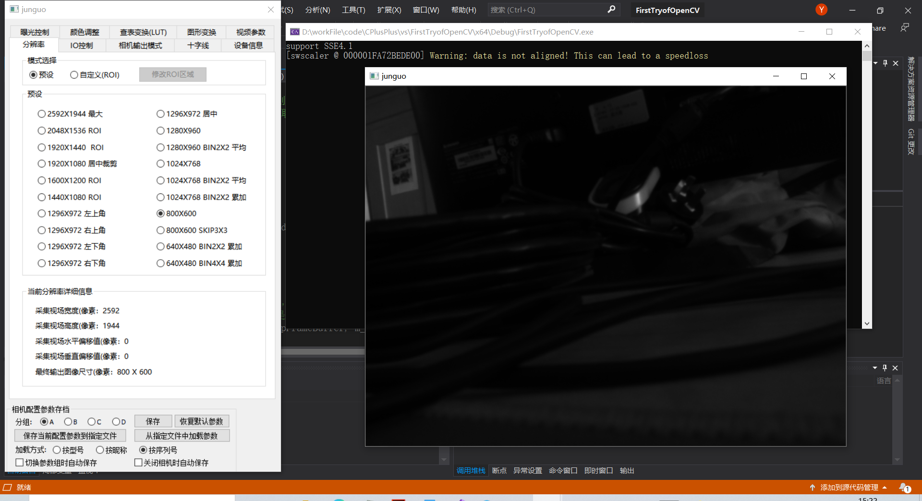The height and width of the screenshot is (501, 922).
Task: Click the console scrollbar's up arrow
Action: coord(867,46)
